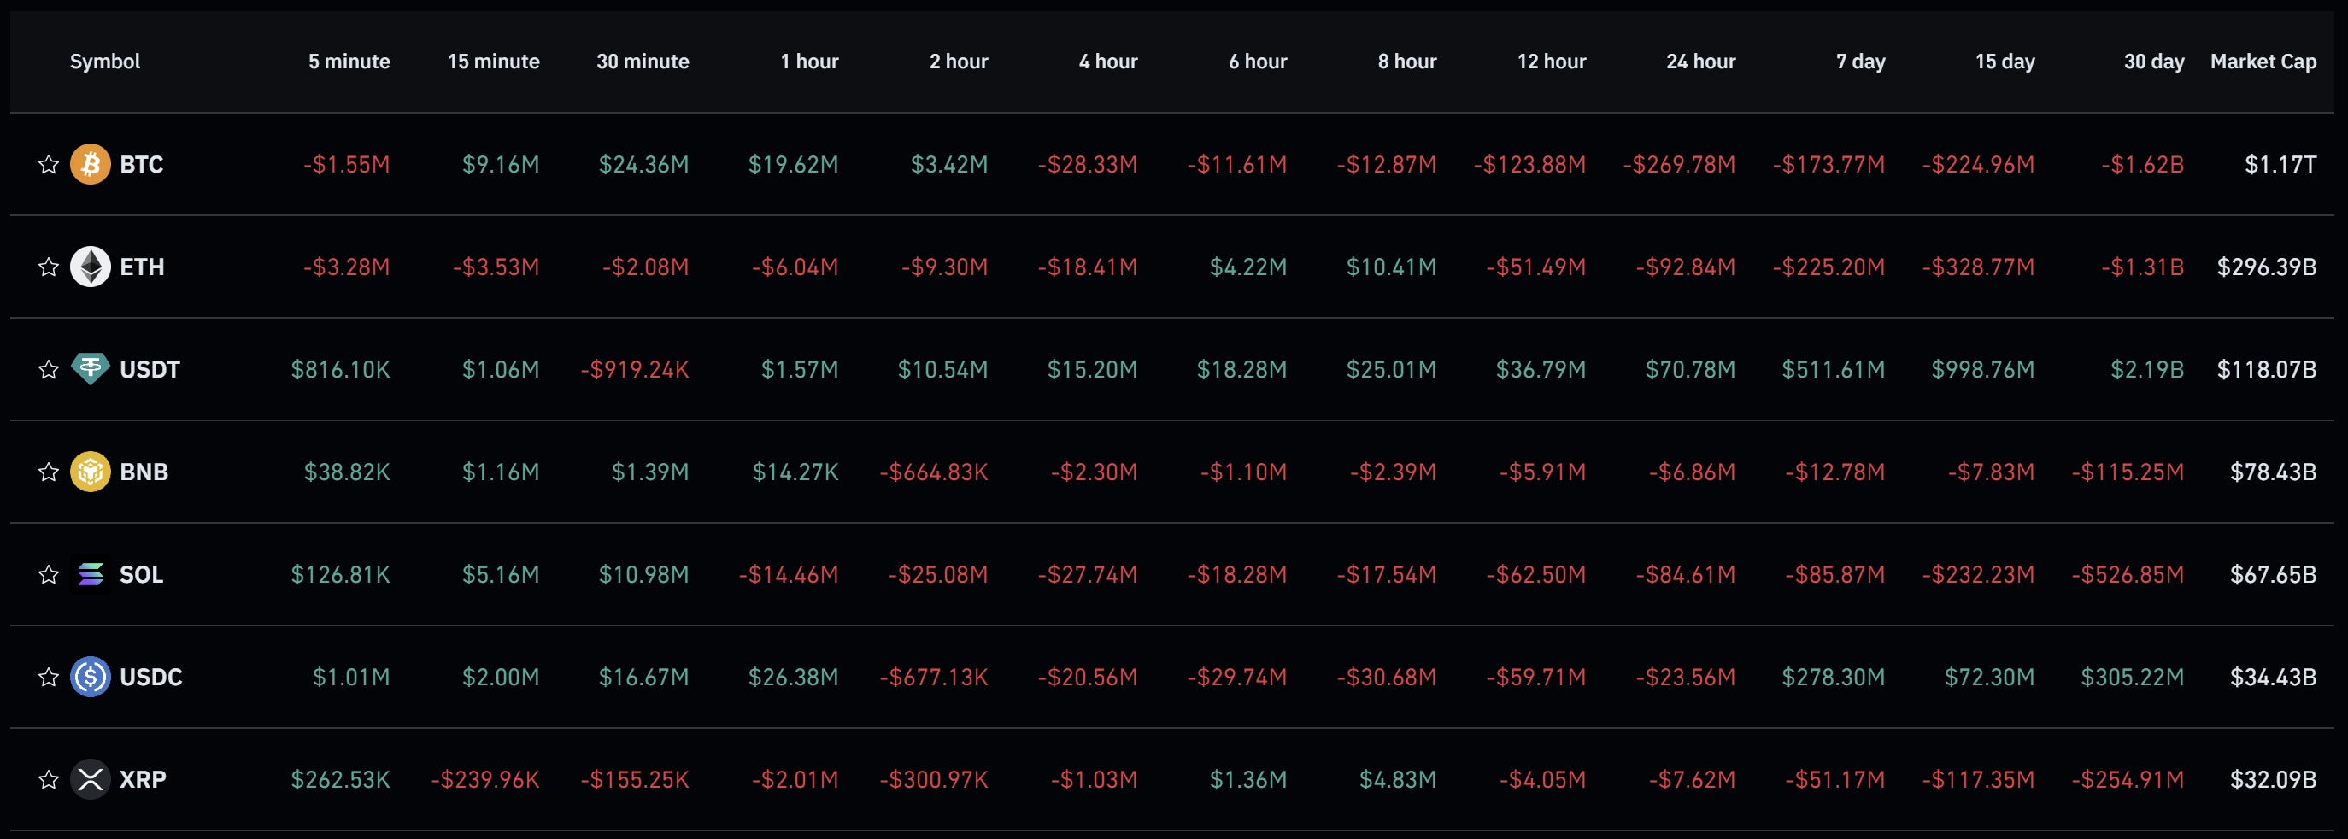Viewport: 2348px width, 839px height.
Task: Click USDT 5 minute value $816.10K
Action: point(340,369)
